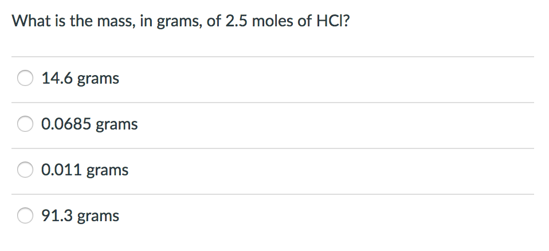Screen dimensions: 549x251
Task: Click the number "91.3" in last option
Action: coord(57,215)
